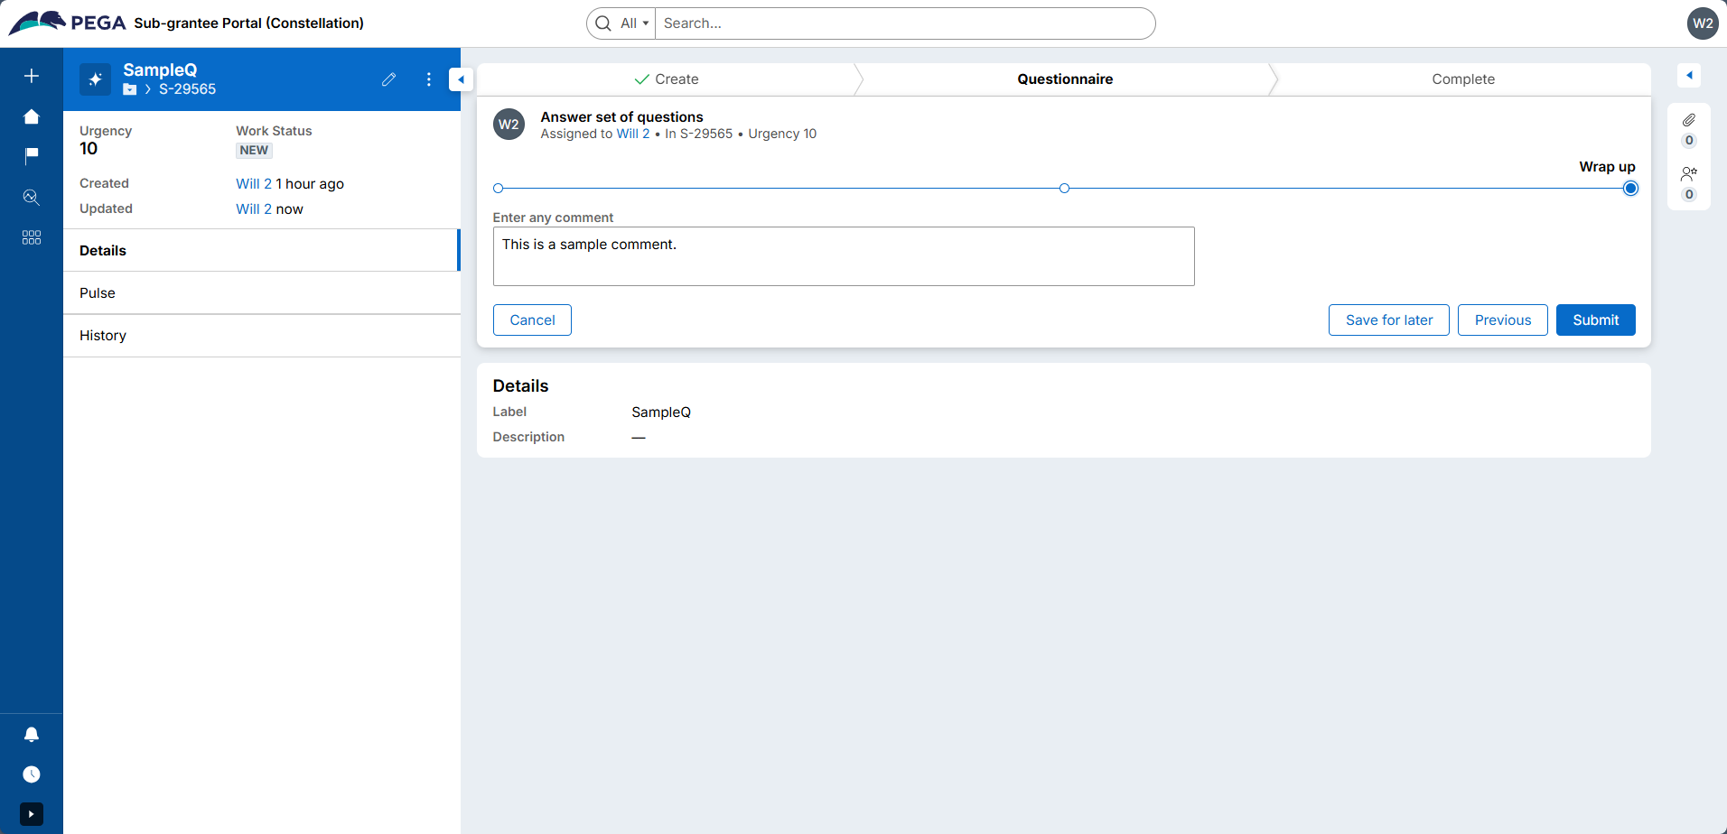Screen dimensions: 1727x834
Task: Open the attachments paperclip icon
Action: 1688,120
